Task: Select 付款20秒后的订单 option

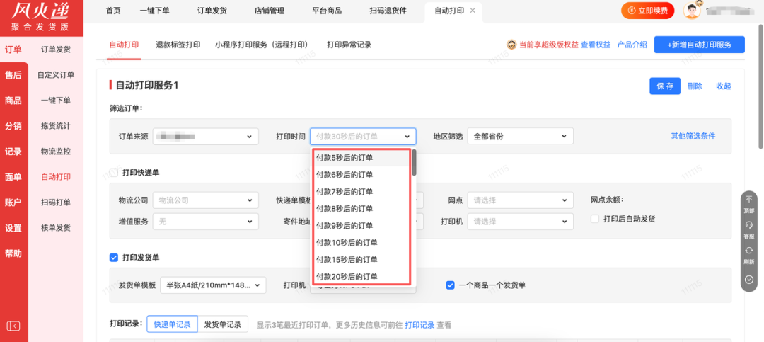Action: point(361,276)
